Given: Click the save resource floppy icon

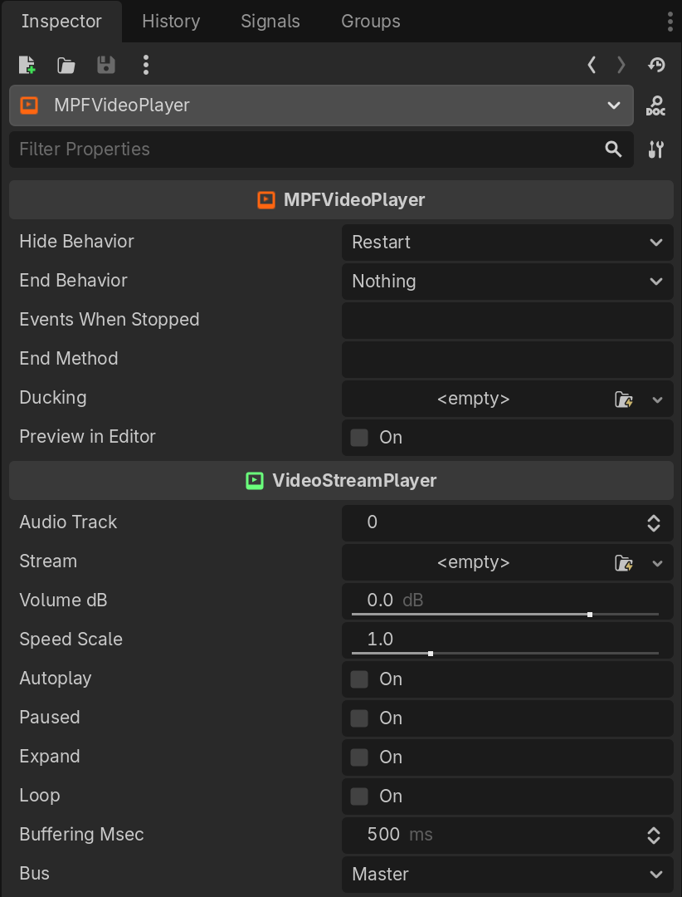Looking at the screenshot, I should coord(106,65).
